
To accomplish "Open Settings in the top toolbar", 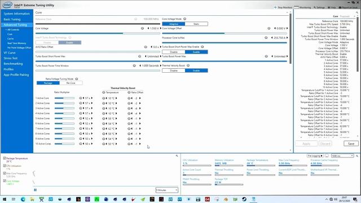I will point(319,7).
